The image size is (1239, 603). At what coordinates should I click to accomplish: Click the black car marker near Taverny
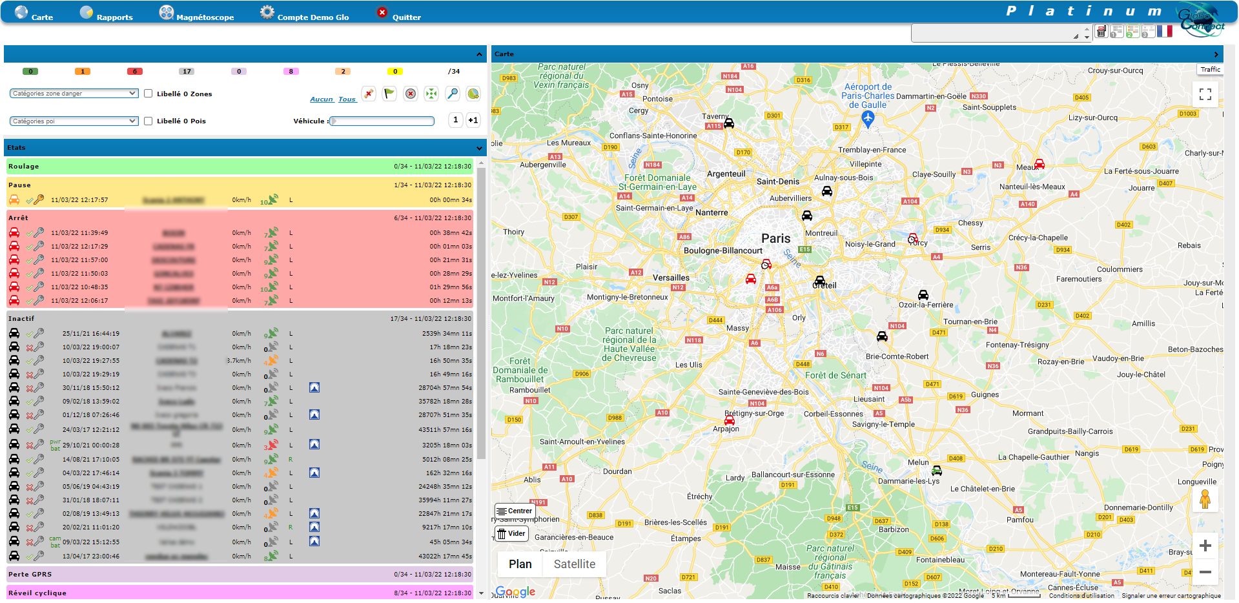point(729,123)
